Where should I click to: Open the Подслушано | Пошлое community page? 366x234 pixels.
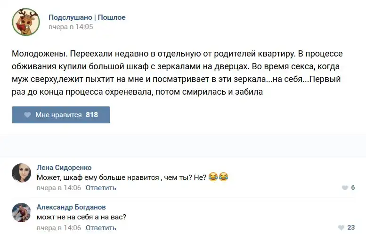point(87,17)
